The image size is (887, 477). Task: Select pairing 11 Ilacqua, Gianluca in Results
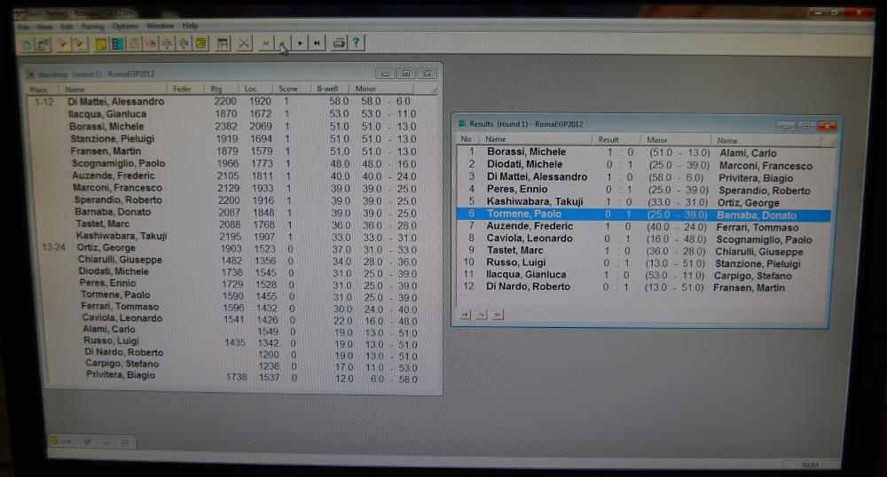coord(644,275)
